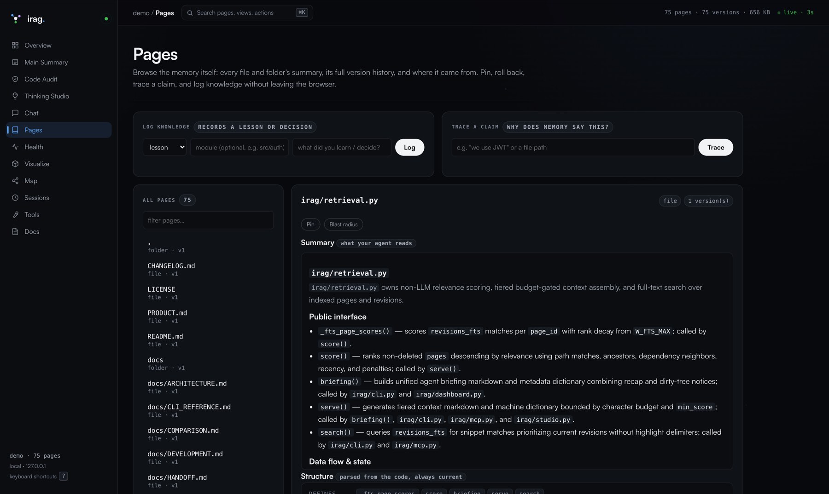Click the Thinking Studio lightbulb icon

pos(15,96)
